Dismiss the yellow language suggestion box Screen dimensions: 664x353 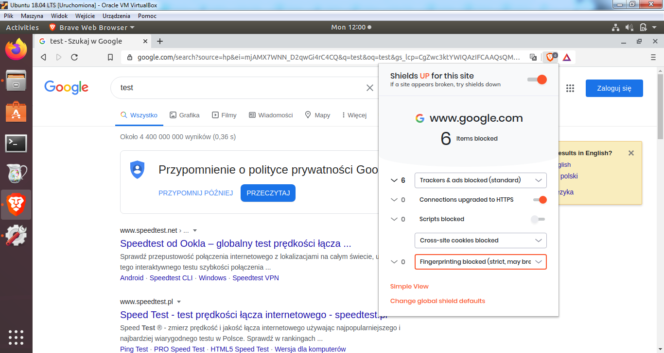coord(631,153)
